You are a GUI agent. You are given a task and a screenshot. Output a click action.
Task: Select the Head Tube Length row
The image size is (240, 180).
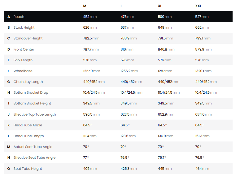coord(118,136)
